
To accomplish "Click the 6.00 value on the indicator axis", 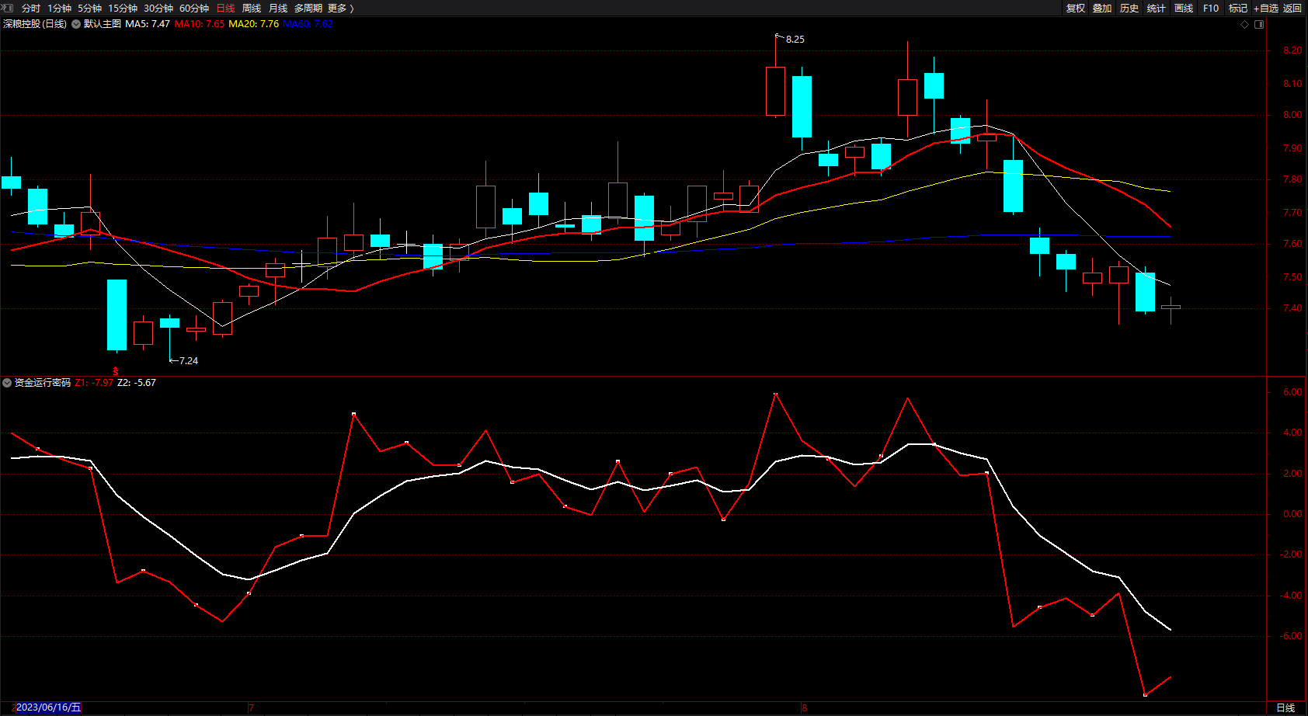I will tap(1292, 392).
